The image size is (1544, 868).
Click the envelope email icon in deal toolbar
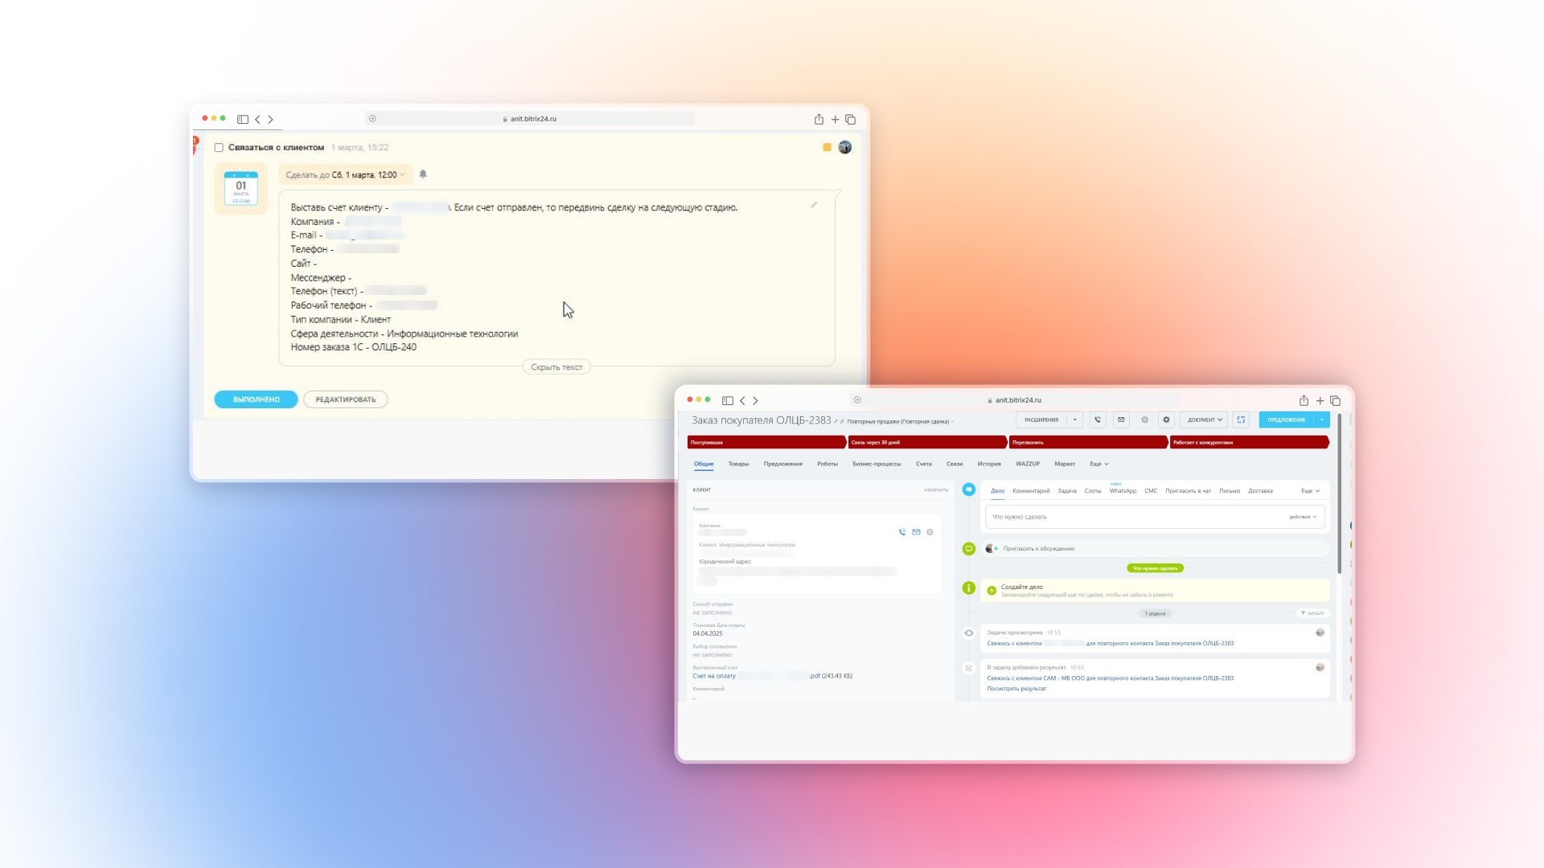[1121, 420]
